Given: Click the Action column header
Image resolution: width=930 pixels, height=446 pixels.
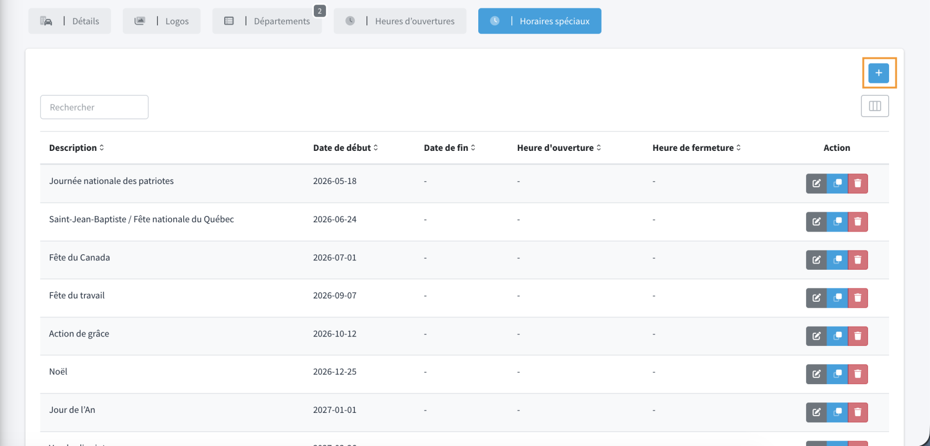Looking at the screenshot, I should coord(836,148).
